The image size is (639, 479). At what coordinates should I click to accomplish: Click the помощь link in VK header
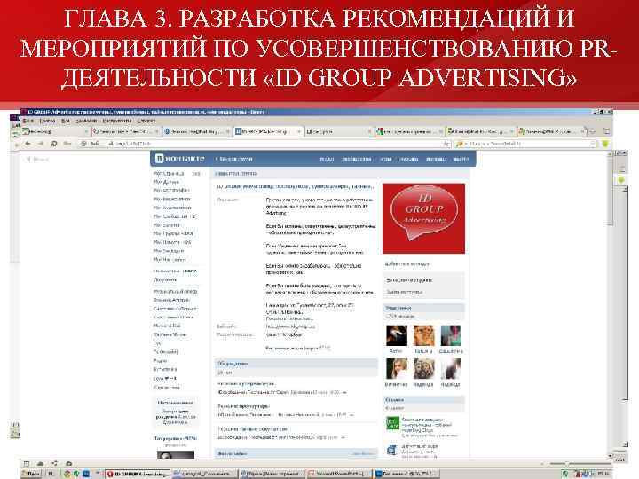click(x=435, y=159)
